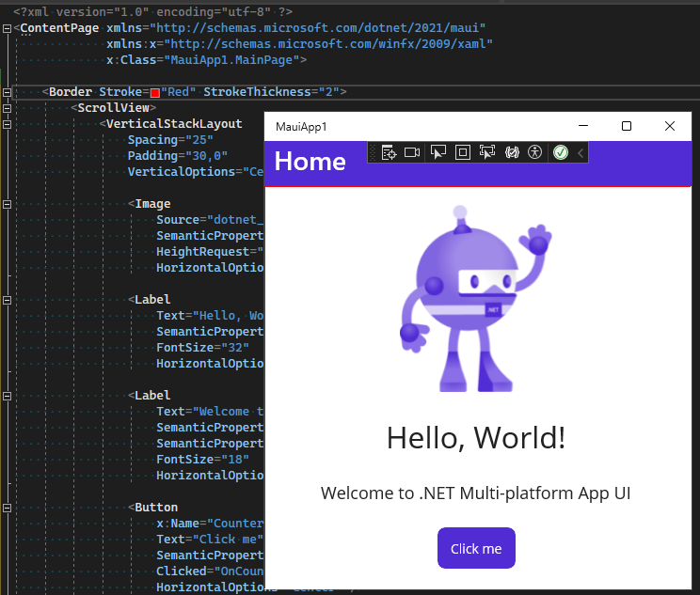This screenshot has width=700, height=595.
Task: Click the Source="dotnet_ attribute
Action: click(x=210, y=220)
